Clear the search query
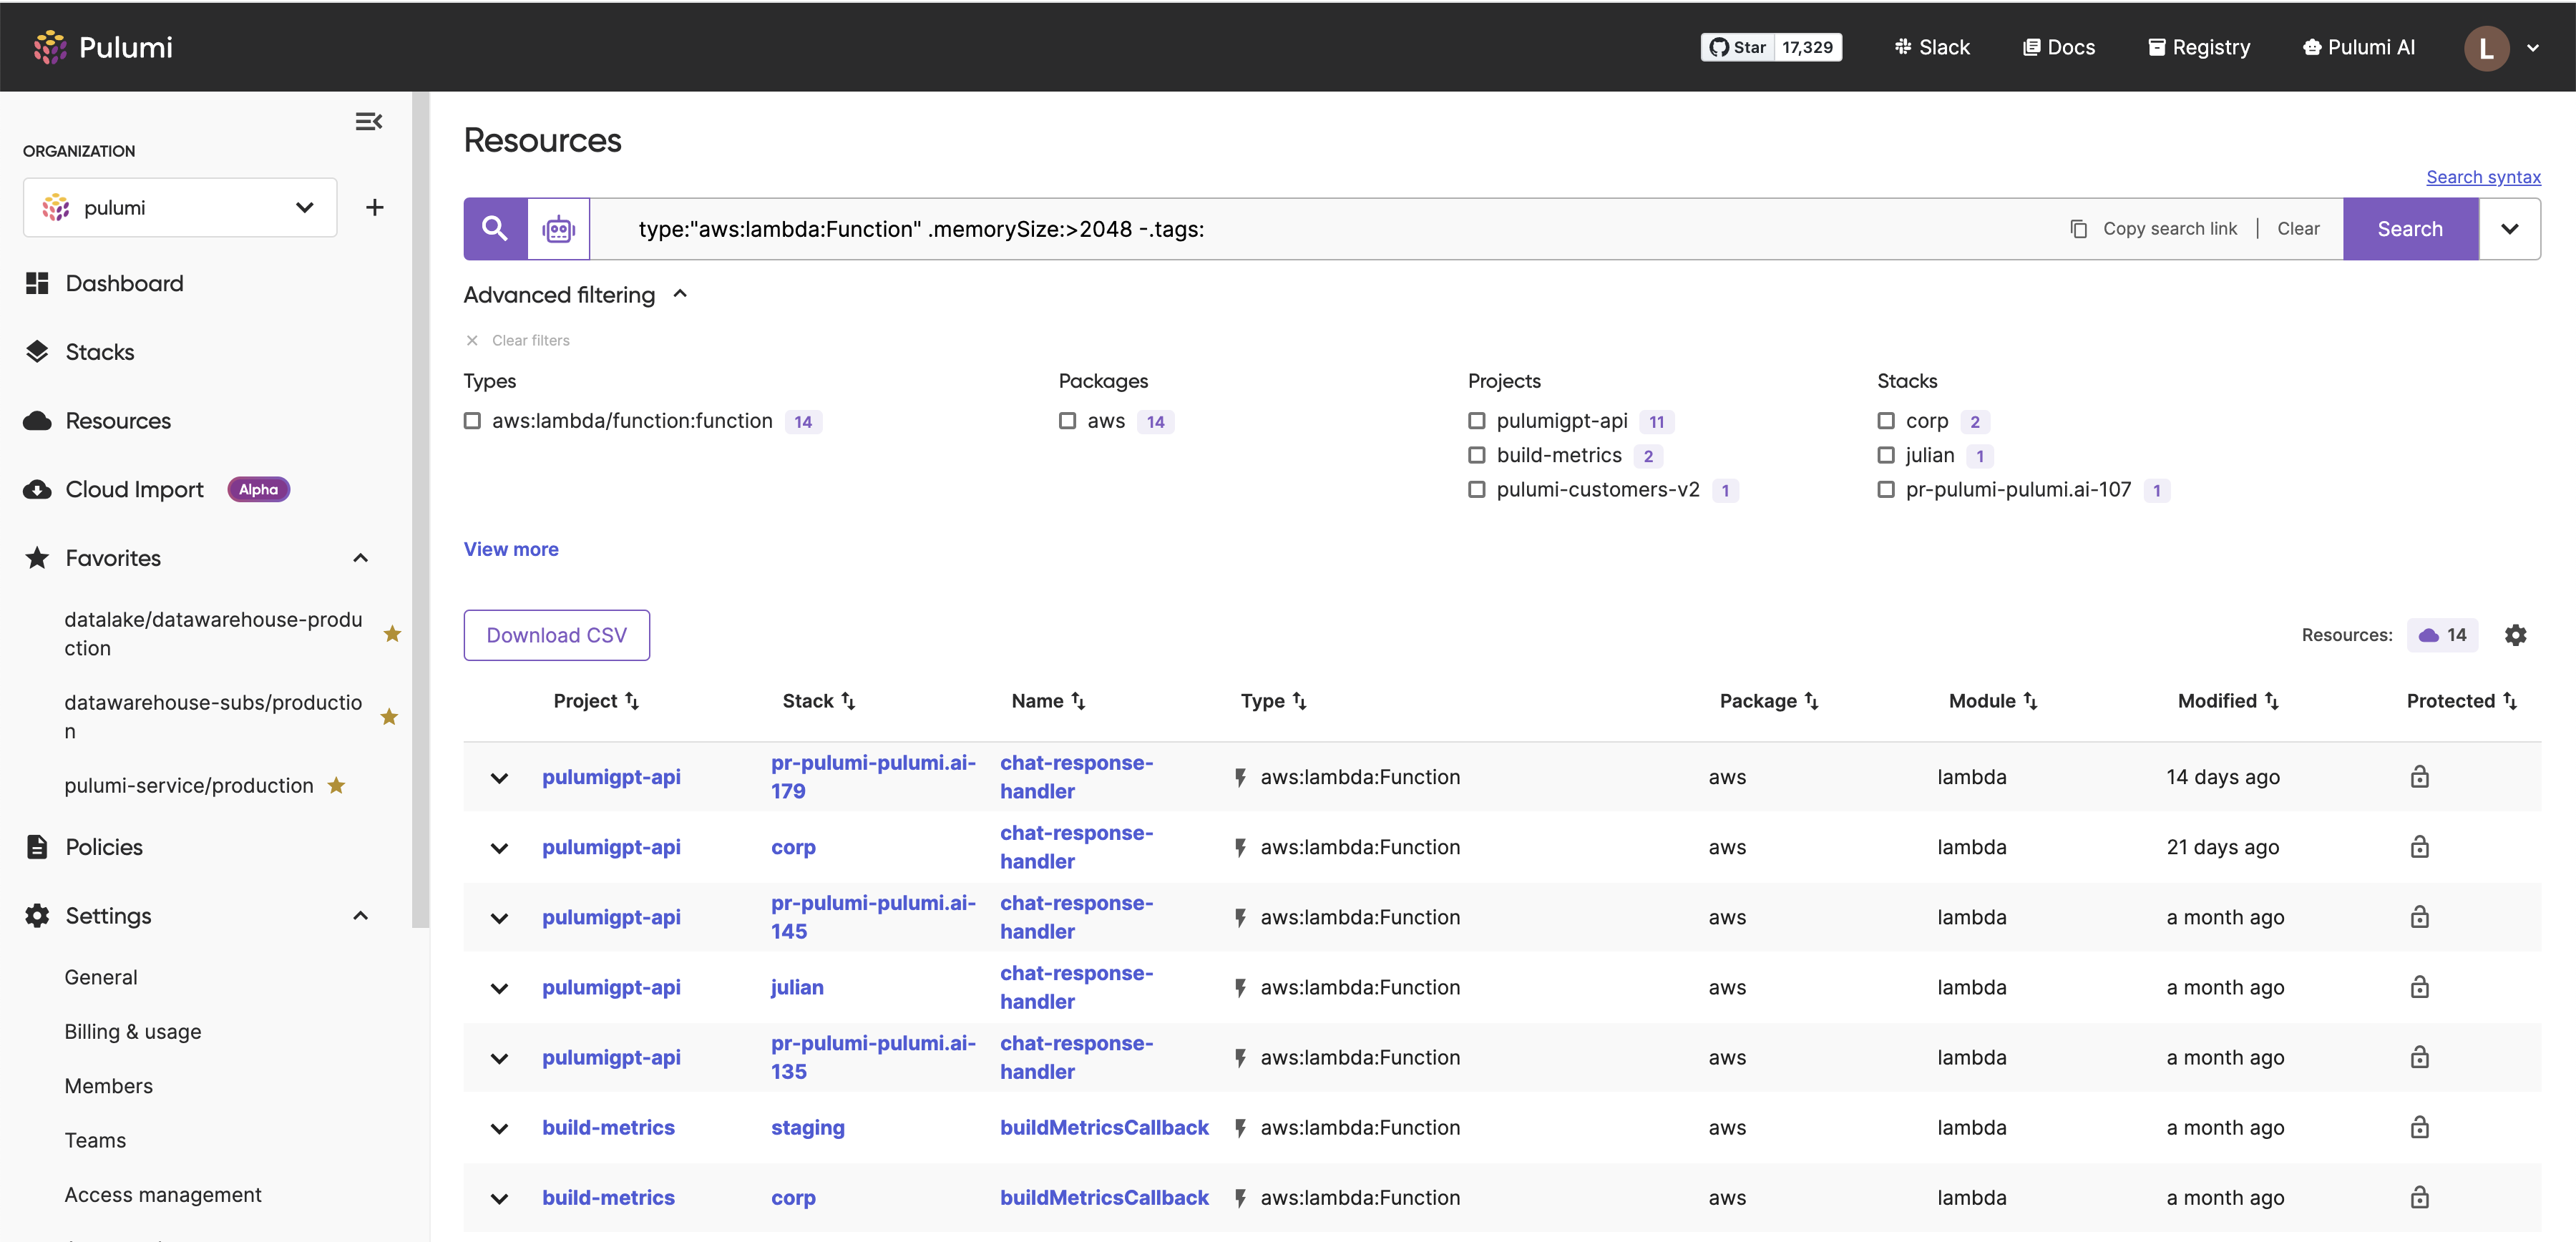The image size is (2576, 1242). pyautogui.click(x=2297, y=229)
